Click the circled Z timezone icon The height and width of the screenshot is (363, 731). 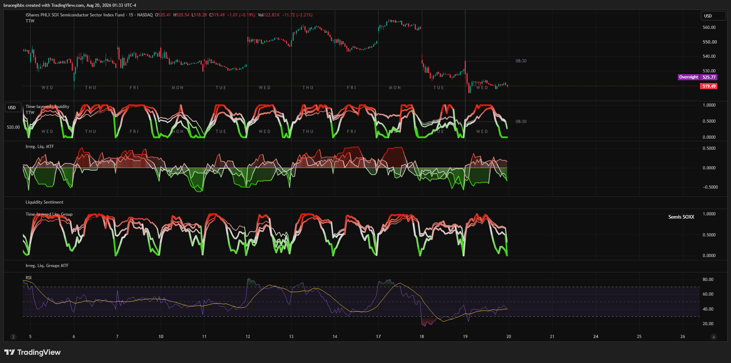(x=14, y=337)
